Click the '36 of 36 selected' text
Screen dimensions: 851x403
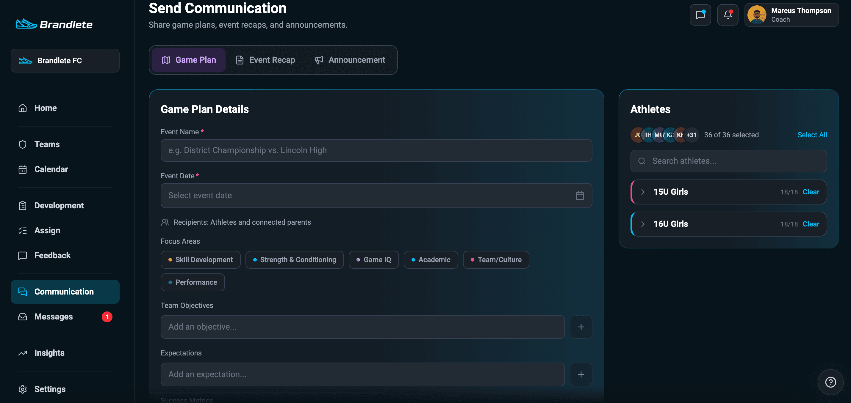tap(731, 135)
